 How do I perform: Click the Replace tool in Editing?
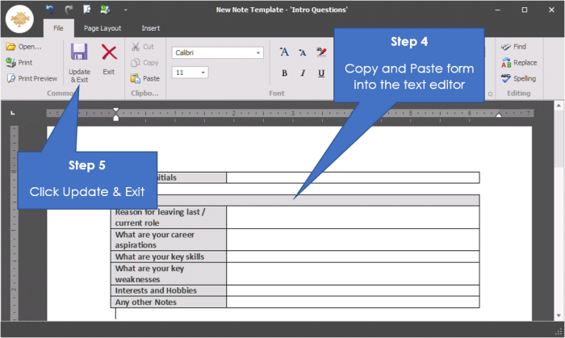click(517, 62)
